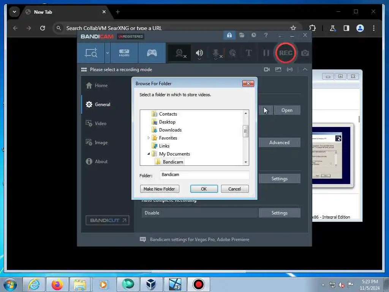Click the Advanced button

coord(279,143)
